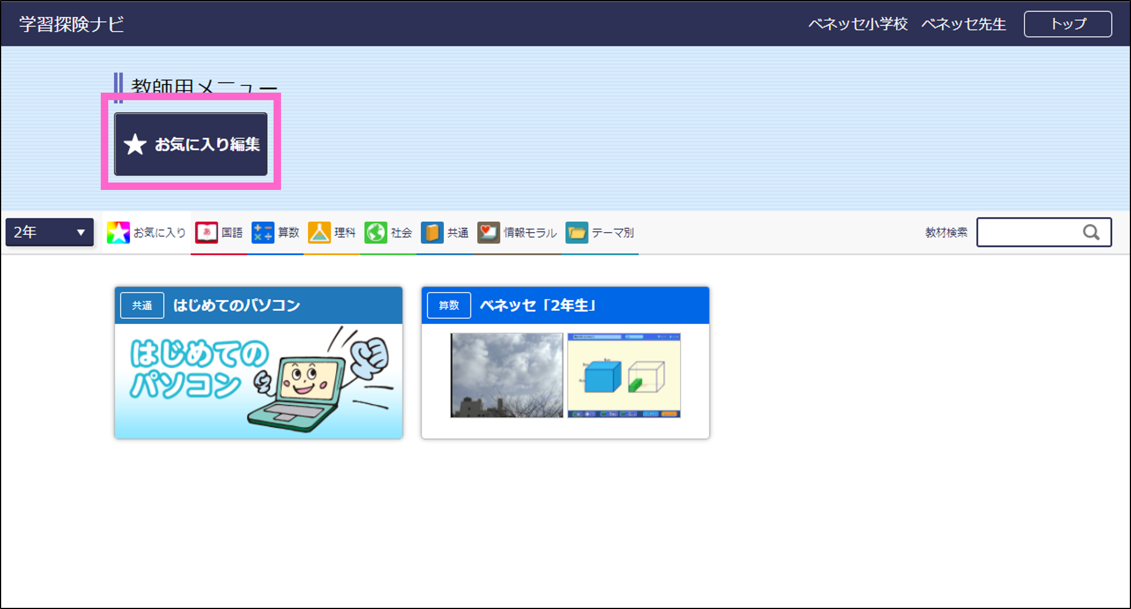Click the お気に入り編集 button
The height and width of the screenshot is (609, 1131).
point(191,143)
